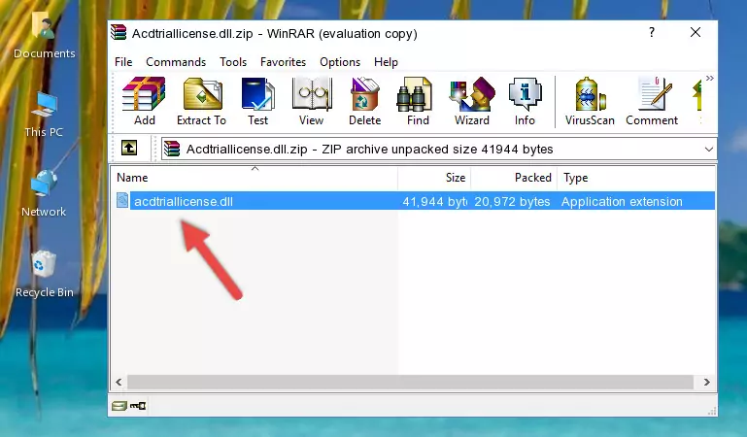Viewport: 747px width, 437px height.
Task: Run the Test archive tool
Action: 257,101
